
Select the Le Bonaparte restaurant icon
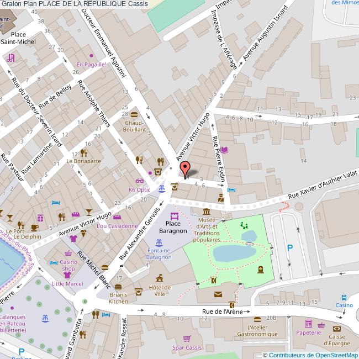tap(84, 152)
